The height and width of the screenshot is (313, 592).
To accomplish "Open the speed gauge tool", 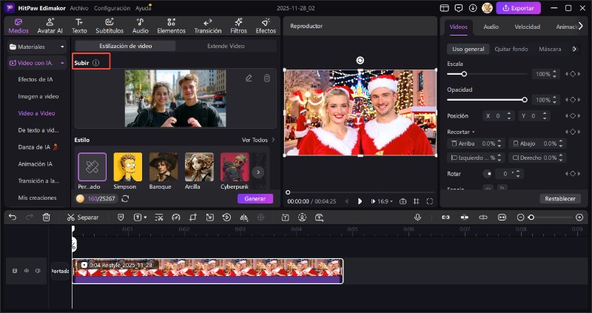I will (176, 217).
